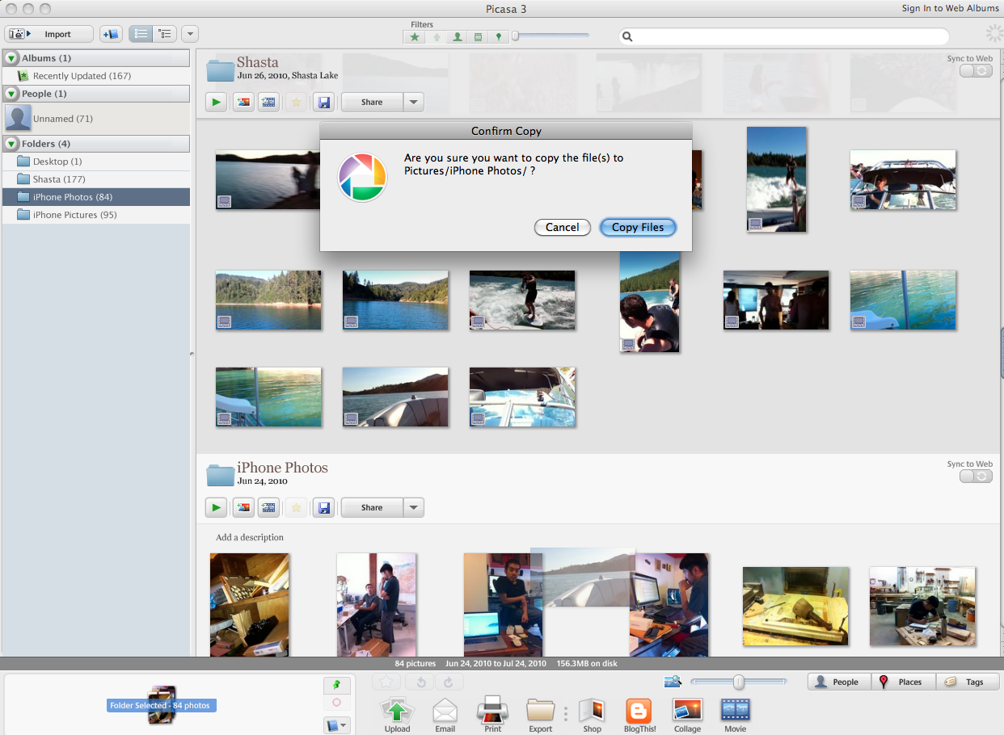Switch to flat folder list view
The image size is (1004, 735).
(x=141, y=34)
